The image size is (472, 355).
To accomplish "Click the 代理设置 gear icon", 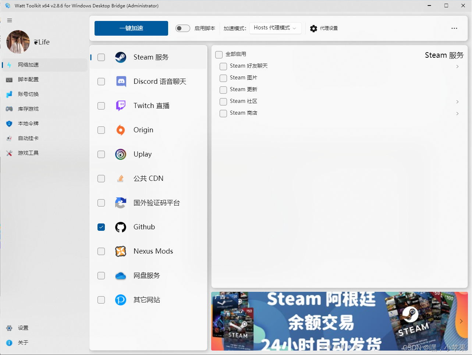I will [x=313, y=29].
